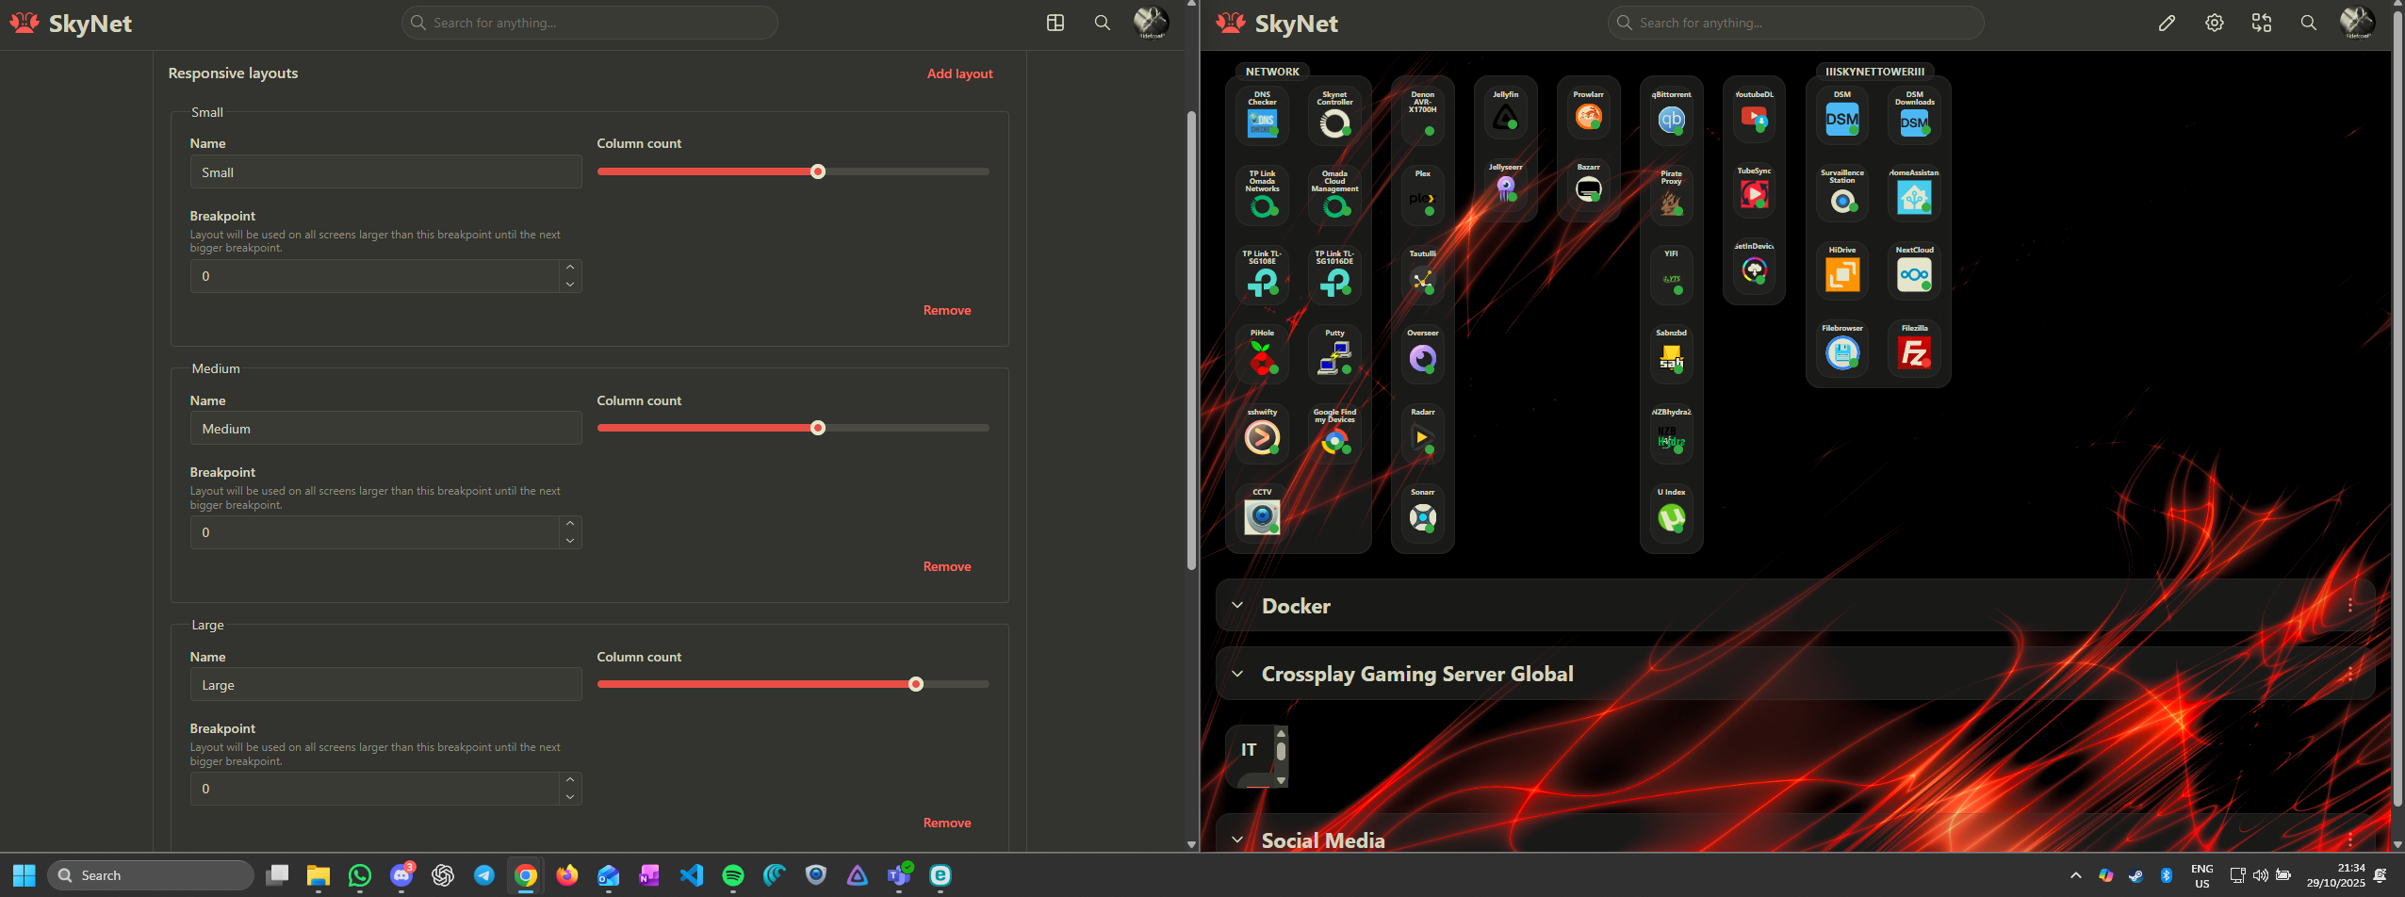The image size is (2405, 897).
Task: Open the HiDrive app tile
Action: pos(1842,271)
